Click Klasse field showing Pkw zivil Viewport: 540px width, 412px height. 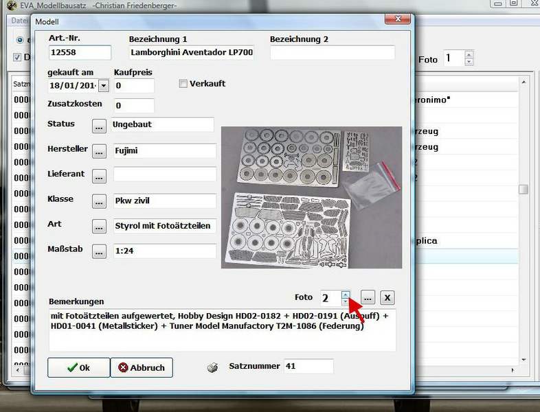click(x=165, y=201)
